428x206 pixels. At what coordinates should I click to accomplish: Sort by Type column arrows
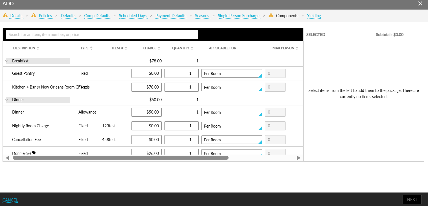[91, 48]
